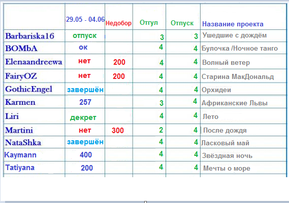Select the name cell 'Barbariska16'

pyautogui.click(x=29, y=36)
